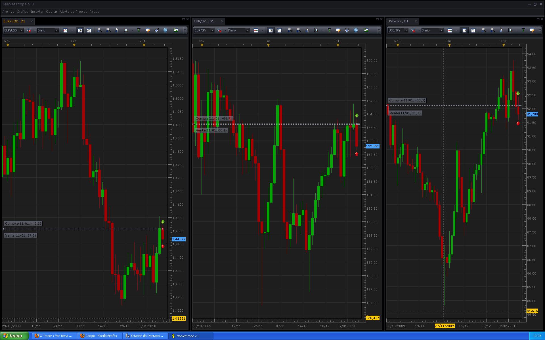Click the Venta(11/01, 80,1) label on EUR/JPY
The image size is (545, 340).
(211, 130)
